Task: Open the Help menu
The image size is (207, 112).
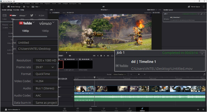Action: coord(79,4)
